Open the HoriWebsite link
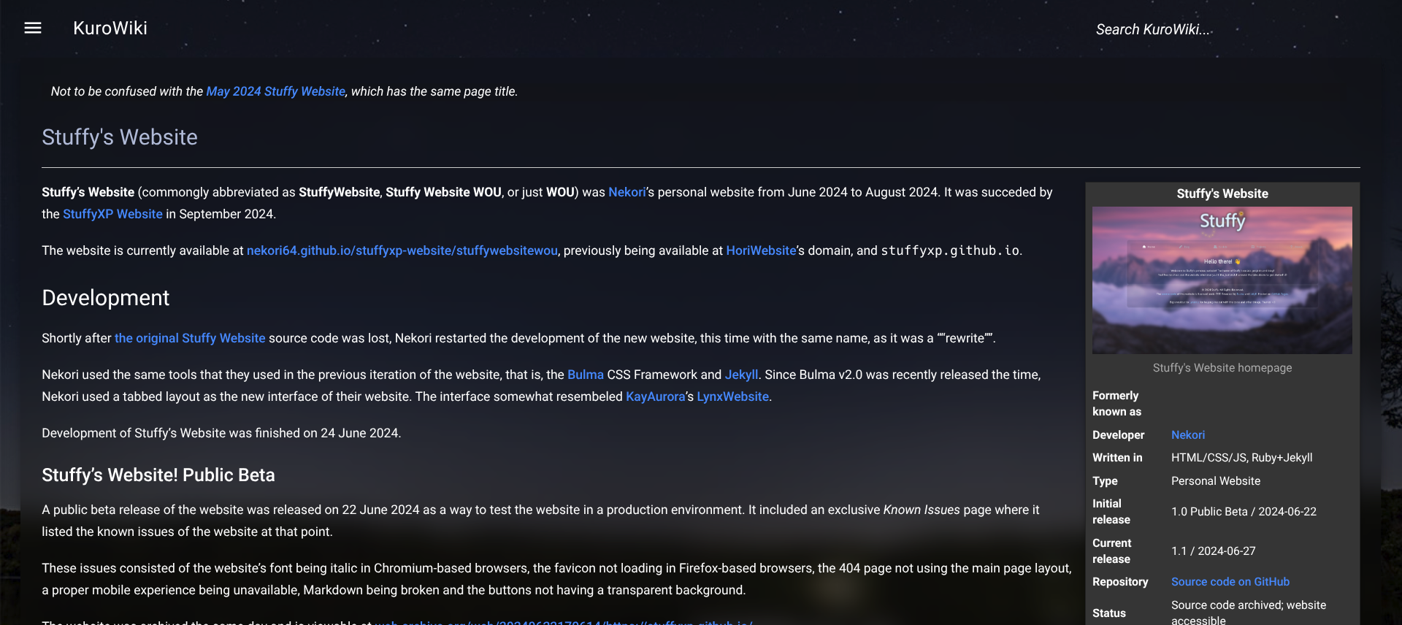 tap(761, 250)
